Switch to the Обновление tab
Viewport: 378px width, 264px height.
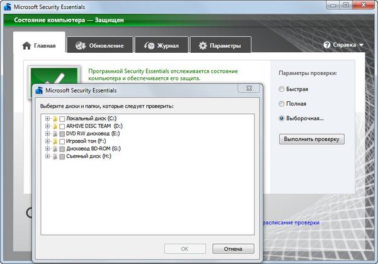click(100, 45)
